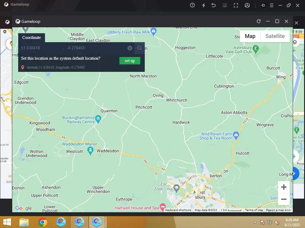305x228 pixels.
Task: Switch to Satellite view
Action: point(275,36)
